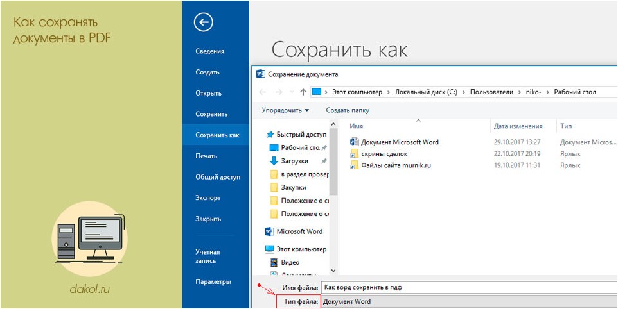The height and width of the screenshot is (309, 618).
Task: Click date 19.10.2017 11:31 cell
Action: click(x=517, y=165)
